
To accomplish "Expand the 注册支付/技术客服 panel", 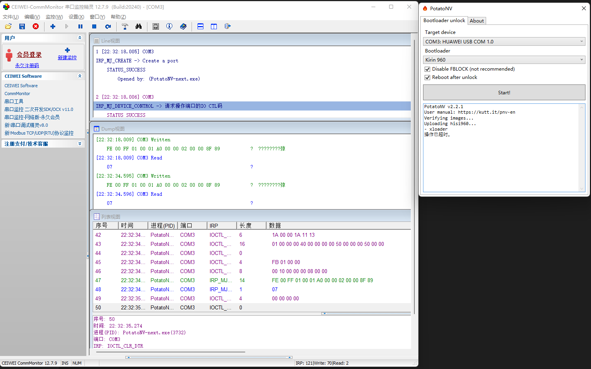I will click(80, 144).
